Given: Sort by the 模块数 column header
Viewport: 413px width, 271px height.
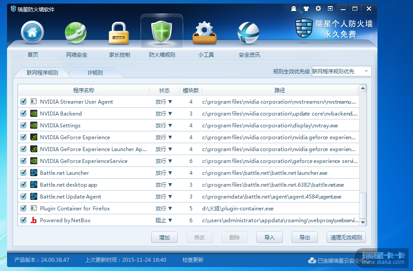Looking at the screenshot, I should pyautogui.click(x=191, y=90).
